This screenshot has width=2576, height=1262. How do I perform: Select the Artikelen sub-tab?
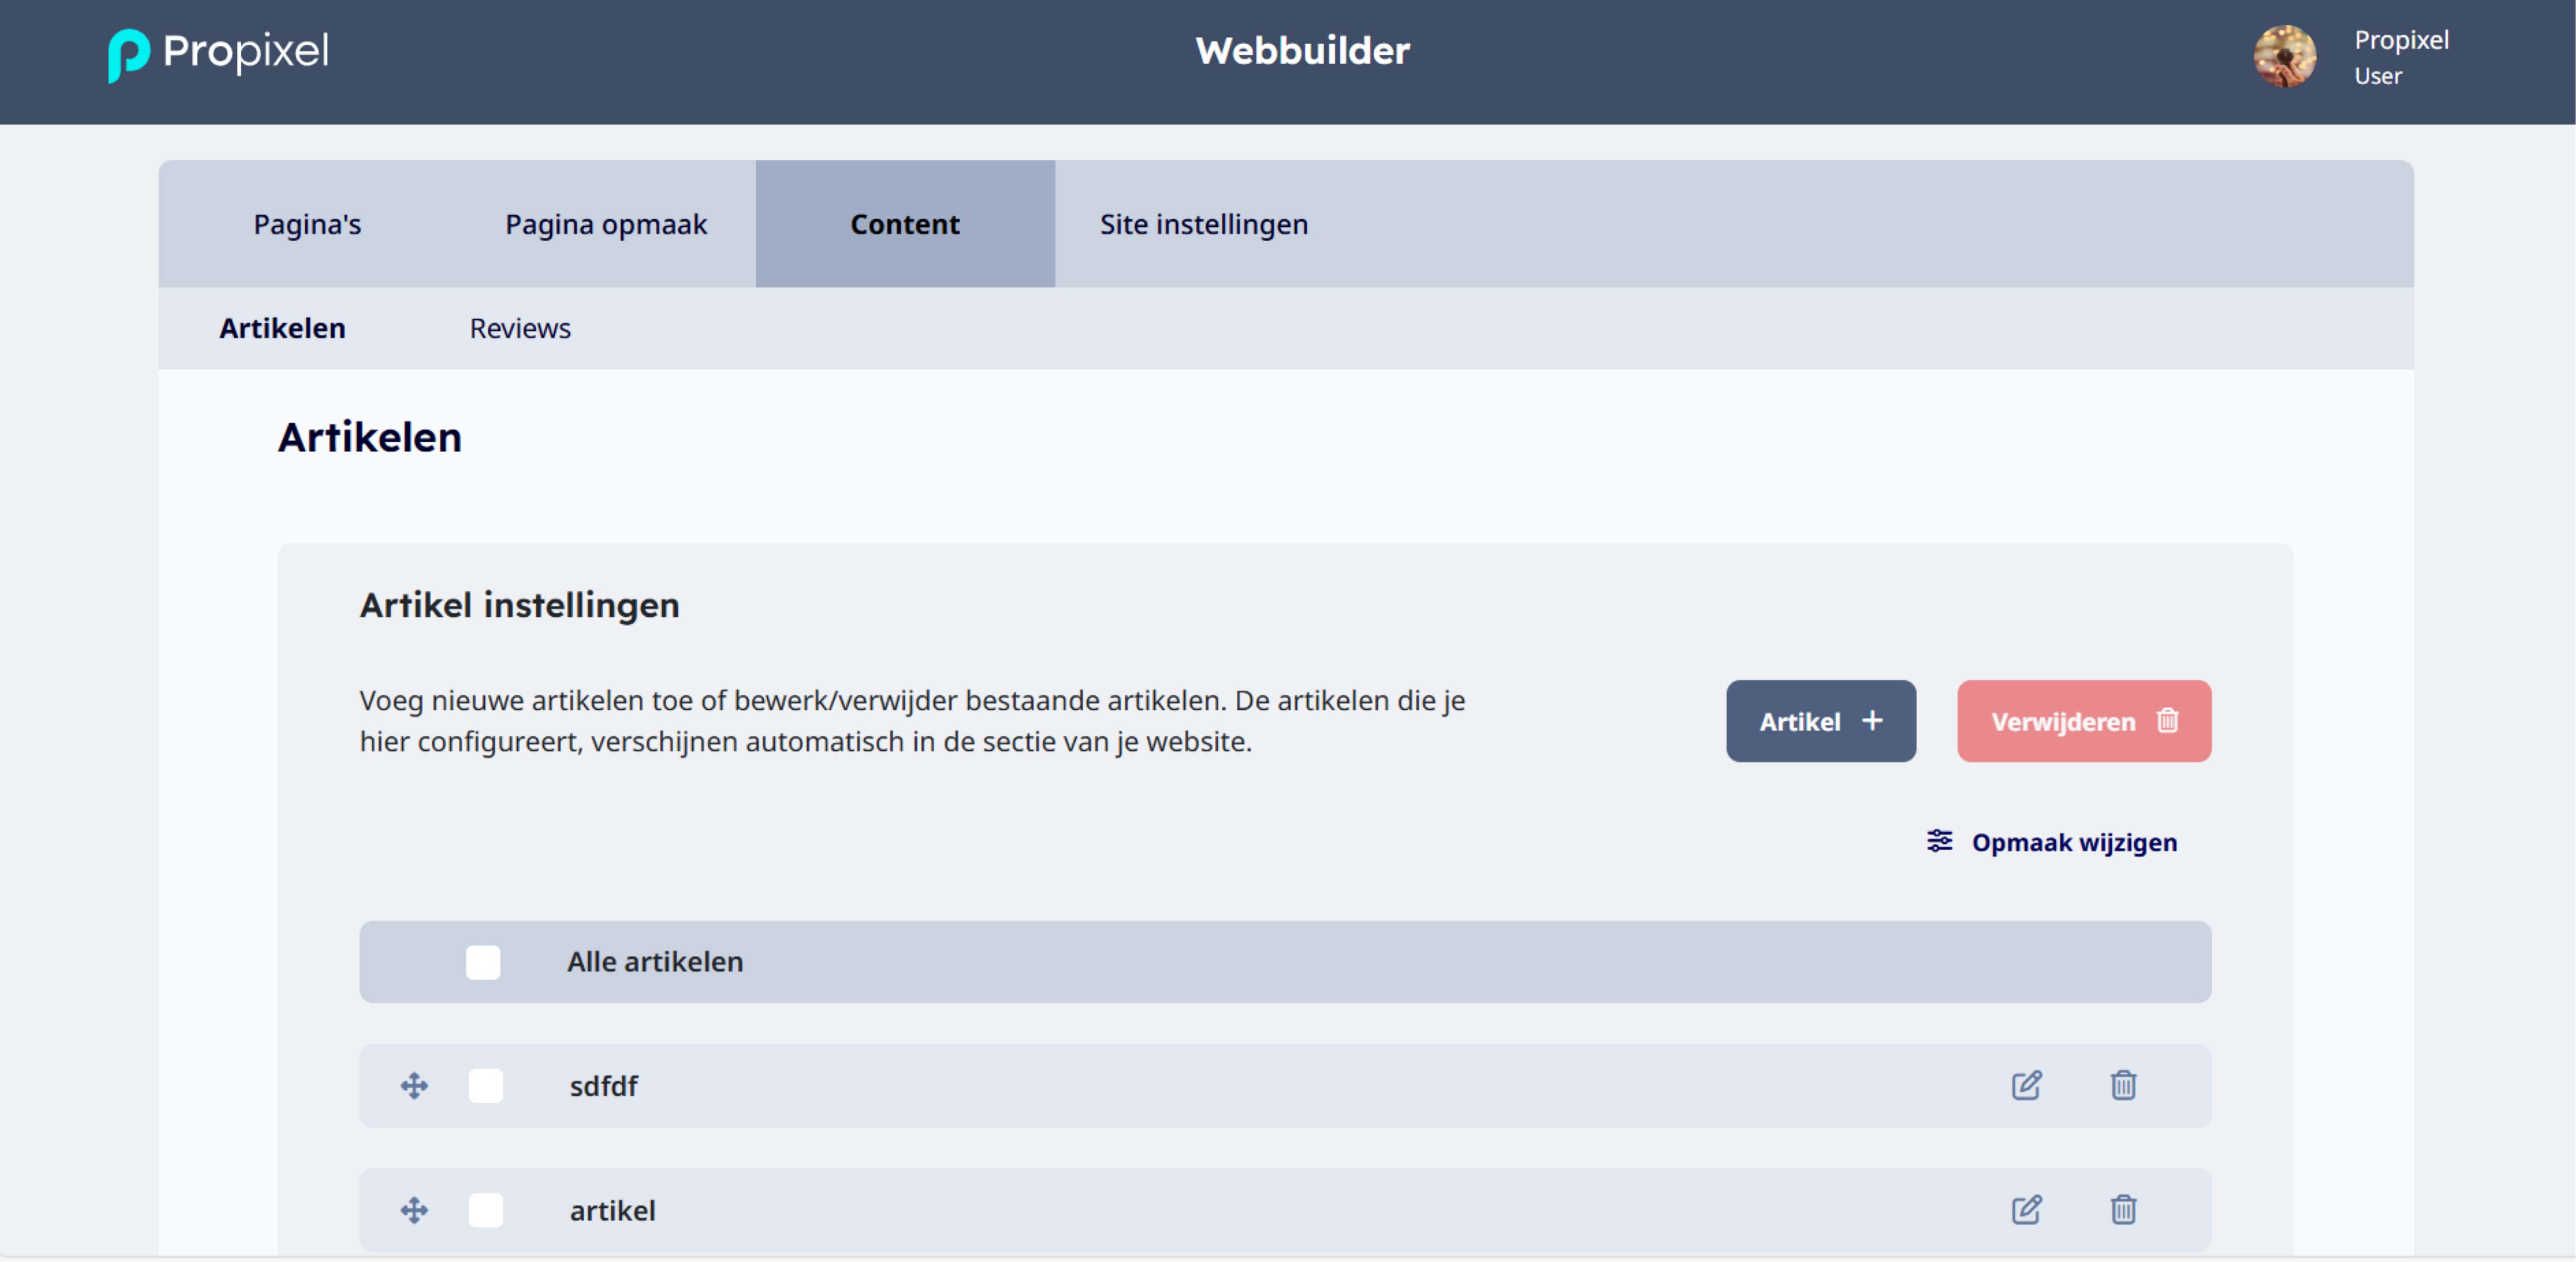[283, 328]
